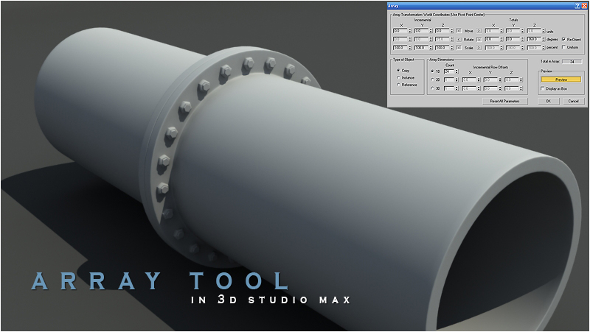Click the Totals Rotate X field

(492, 39)
